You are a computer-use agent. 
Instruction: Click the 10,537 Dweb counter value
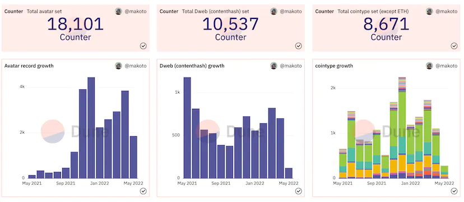(x=230, y=24)
